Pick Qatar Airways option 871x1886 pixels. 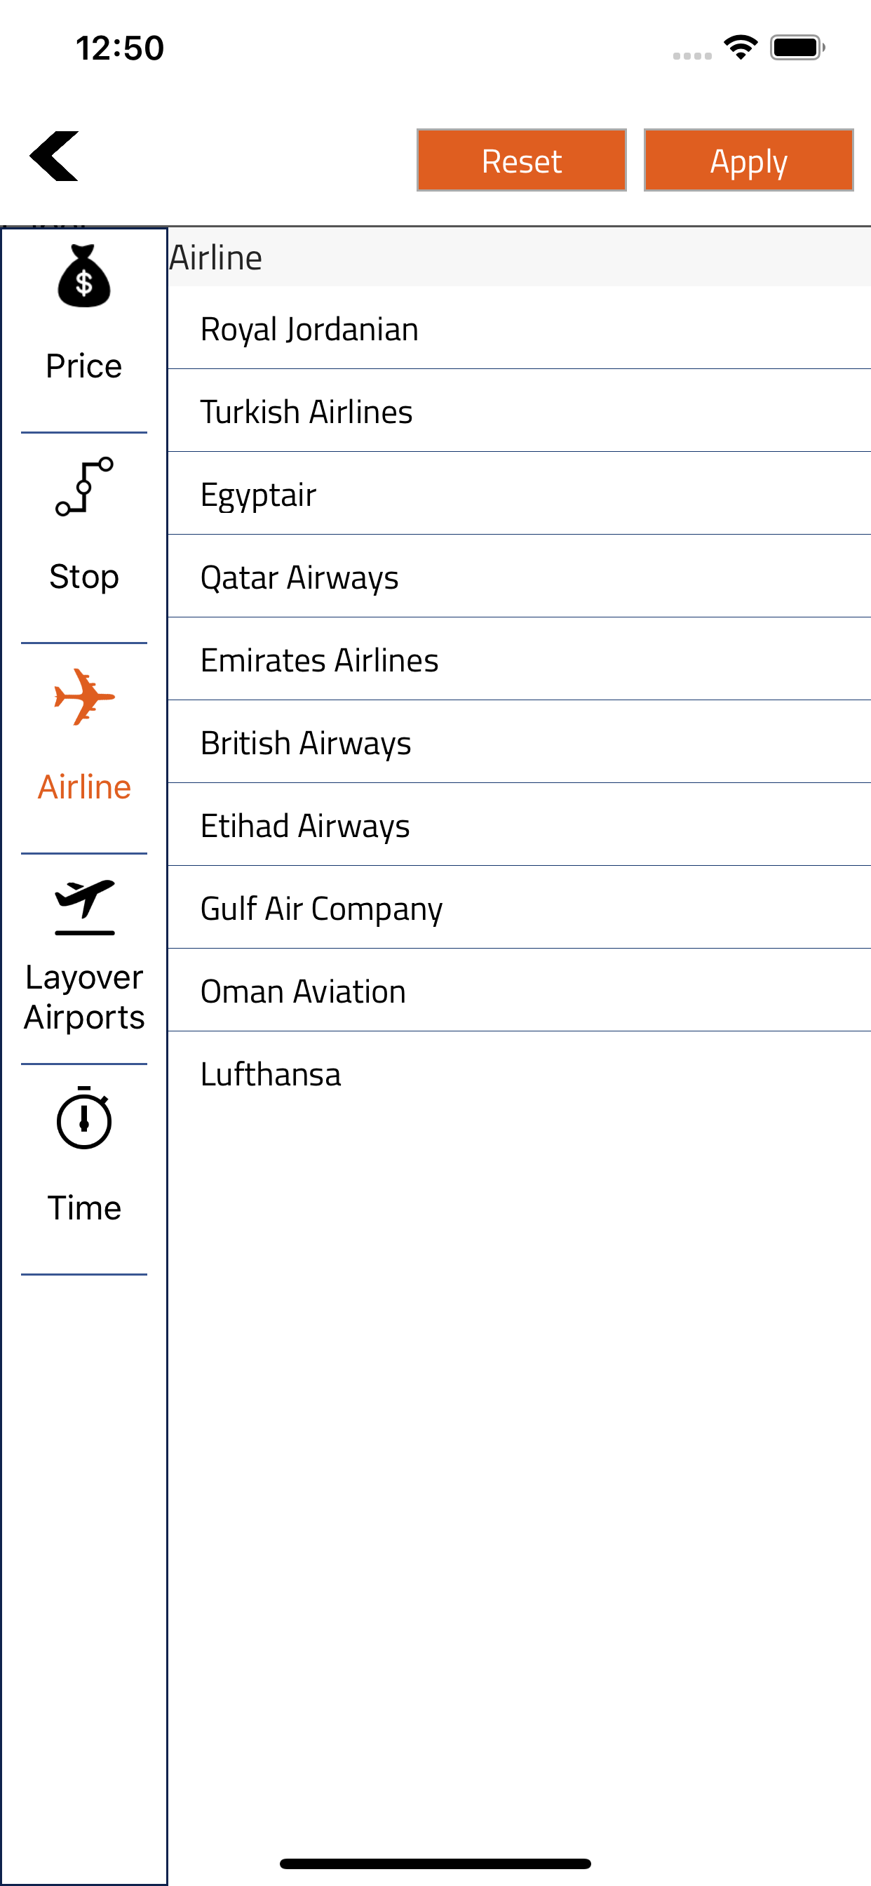coord(519,576)
